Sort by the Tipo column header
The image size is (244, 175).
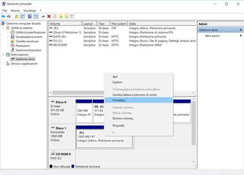click(x=104, y=23)
